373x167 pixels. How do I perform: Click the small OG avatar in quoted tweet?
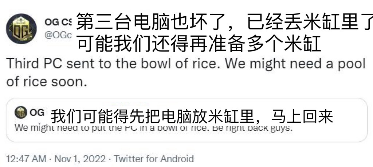point(21,112)
